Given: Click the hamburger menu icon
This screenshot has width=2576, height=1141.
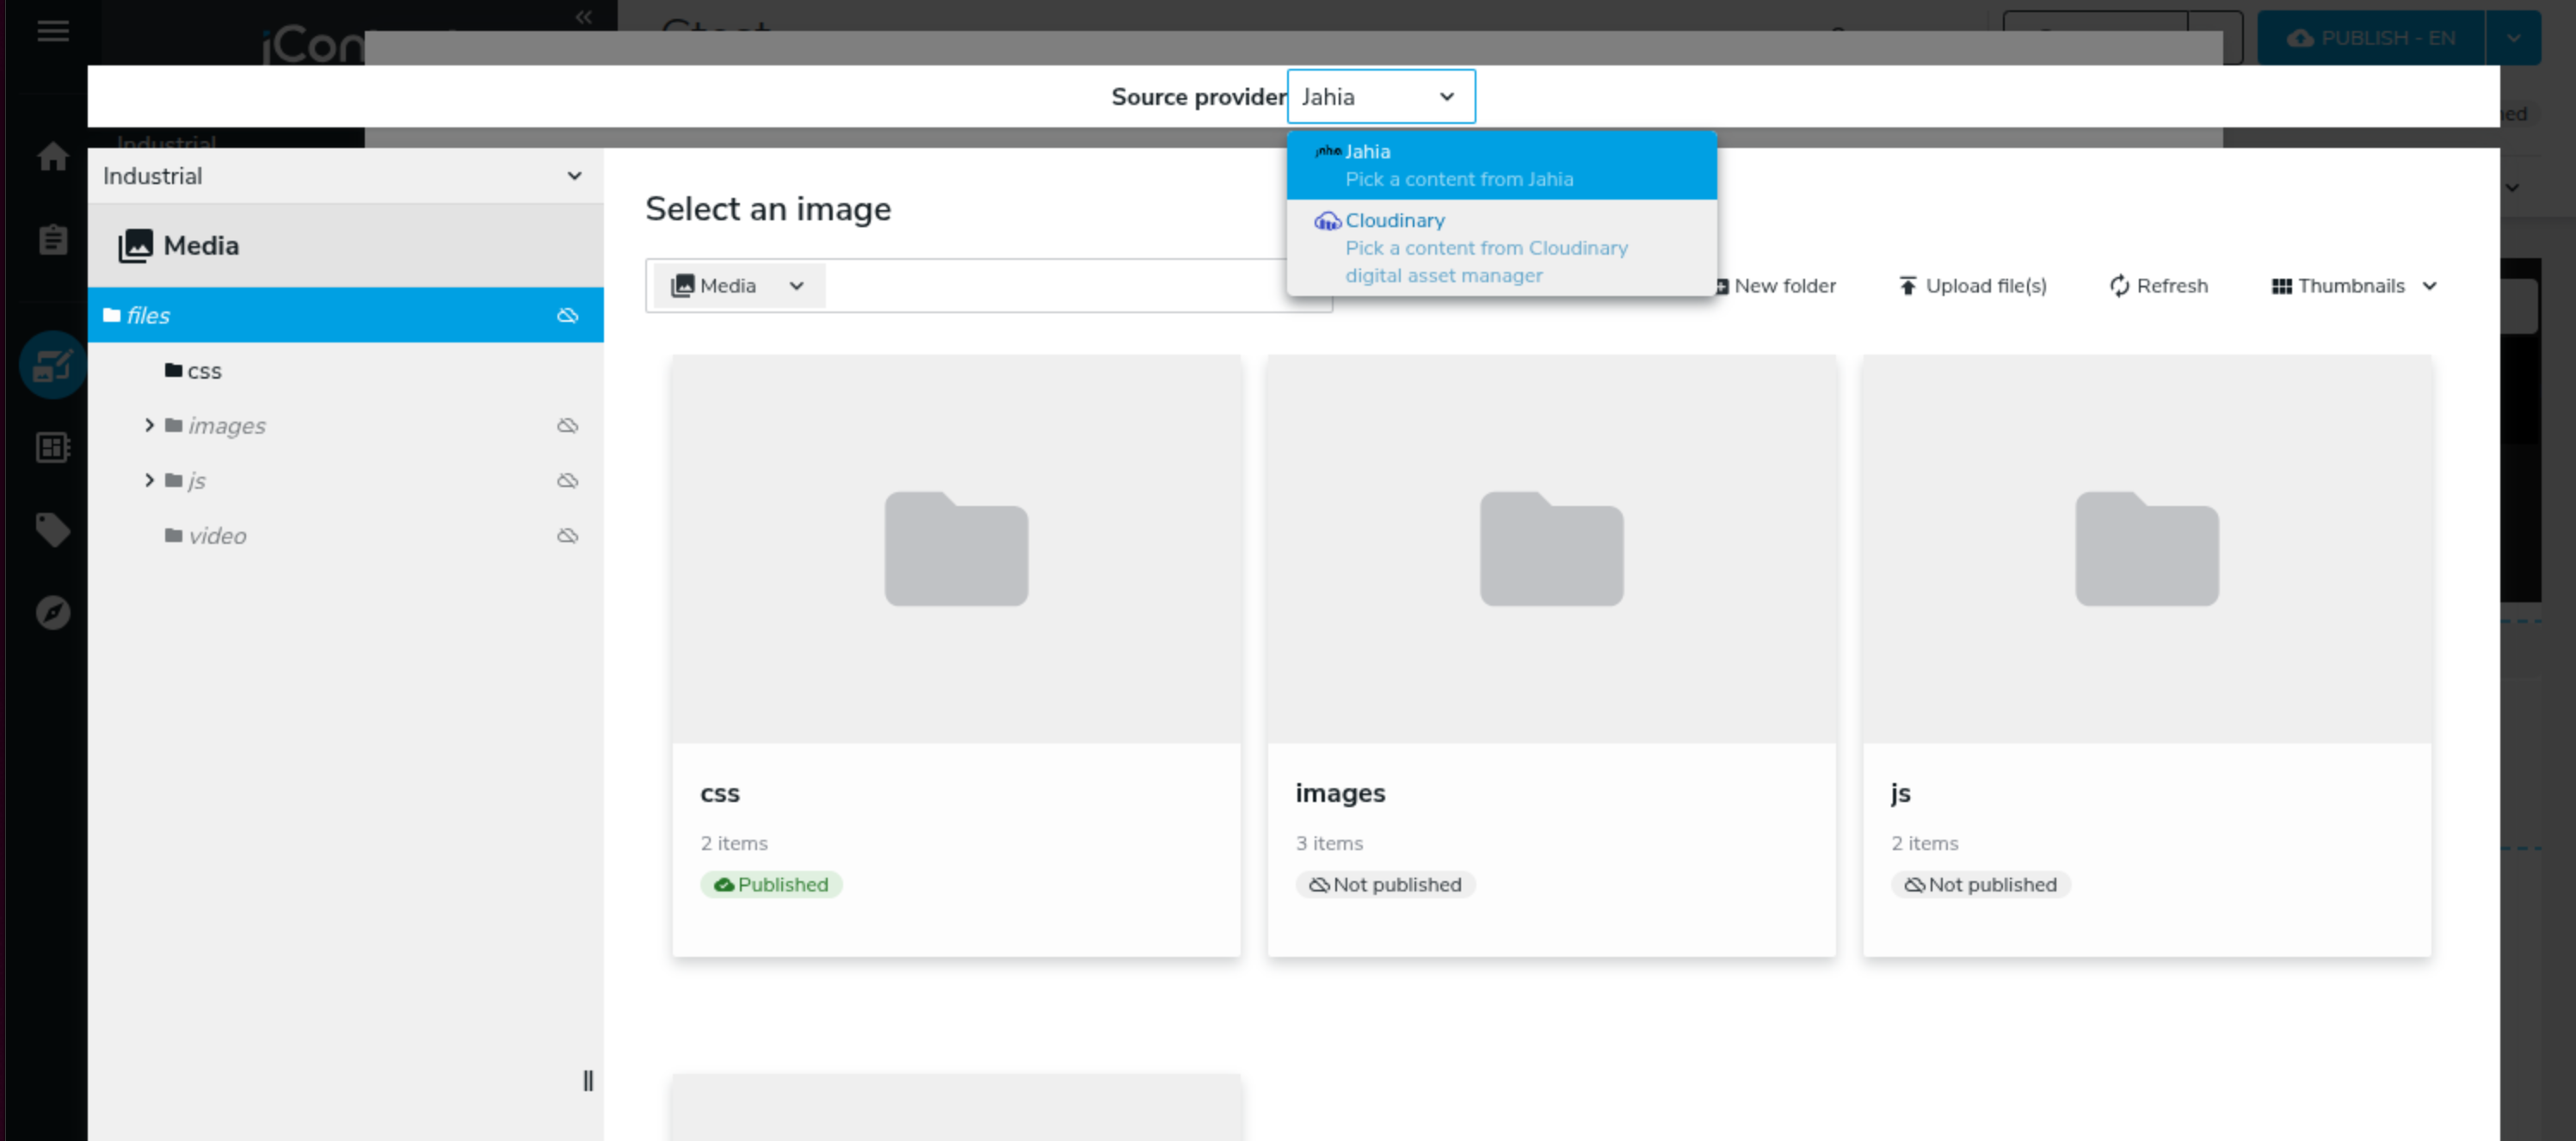Looking at the screenshot, I should tap(53, 31).
